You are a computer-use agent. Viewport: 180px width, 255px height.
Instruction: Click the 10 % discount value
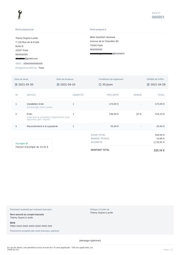click(139, 114)
